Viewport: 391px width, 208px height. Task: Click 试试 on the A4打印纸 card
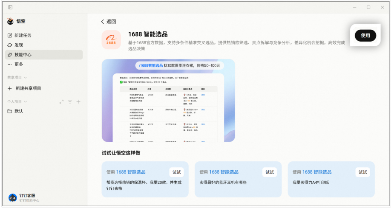point(362,172)
